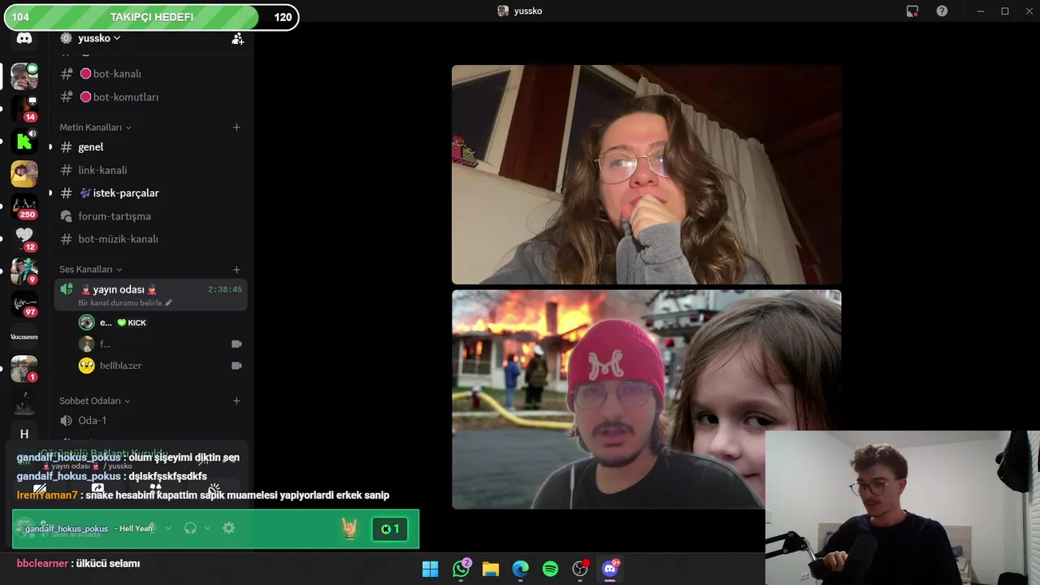This screenshot has height=585, width=1040.
Task: Click bbclearner chat username
Action: (43, 563)
